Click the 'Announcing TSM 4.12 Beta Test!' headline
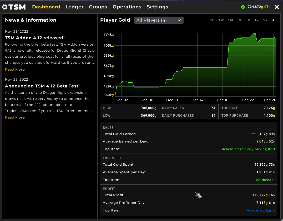 (42, 86)
